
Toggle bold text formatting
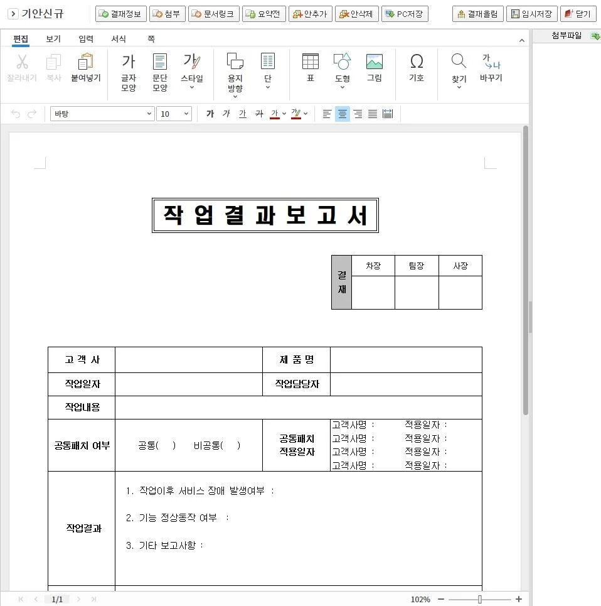210,114
